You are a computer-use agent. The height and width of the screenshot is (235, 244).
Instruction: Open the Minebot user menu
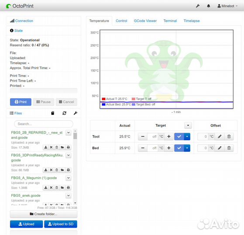[227, 6]
